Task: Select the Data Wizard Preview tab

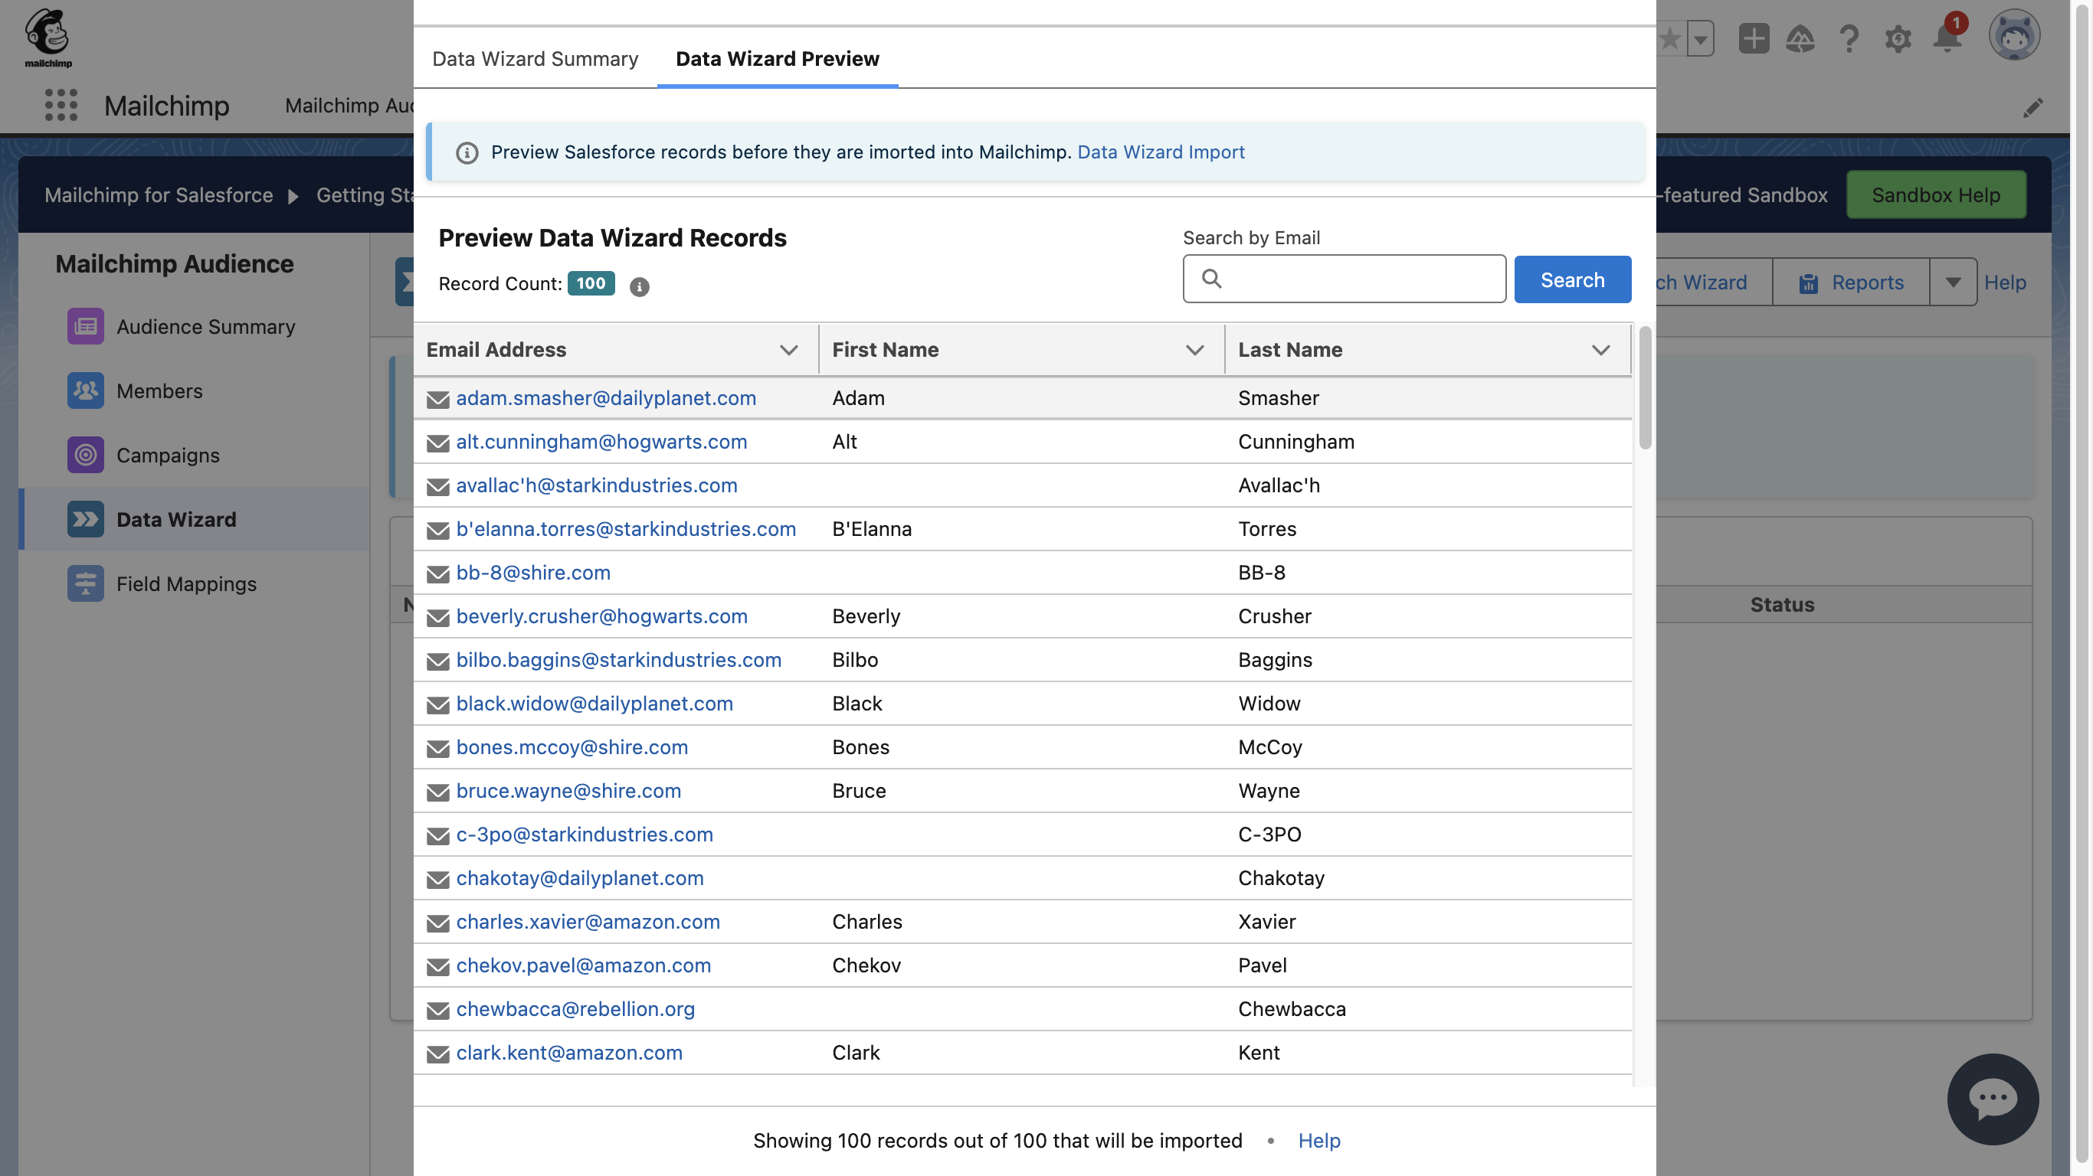Action: [x=778, y=57]
